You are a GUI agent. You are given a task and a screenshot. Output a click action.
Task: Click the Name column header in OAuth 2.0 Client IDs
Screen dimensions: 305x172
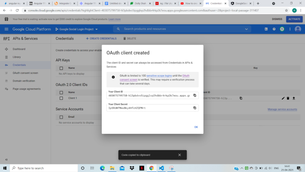[x=71, y=92]
